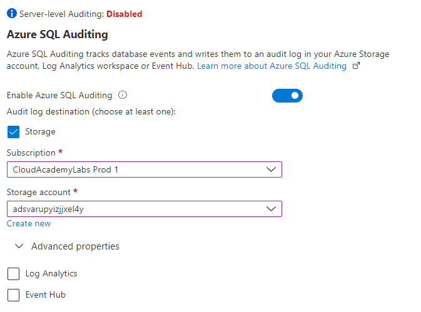The height and width of the screenshot is (312, 421).
Task: Click the chevron arrow in Storage account field
Action: tap(271, 209)
